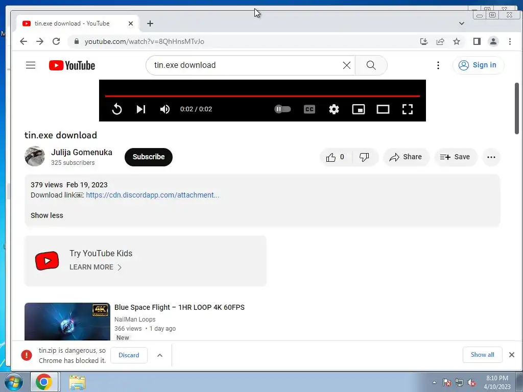Toggle the autoplay switch
This screenshot has height=392, width=523.
click(282, 109)
